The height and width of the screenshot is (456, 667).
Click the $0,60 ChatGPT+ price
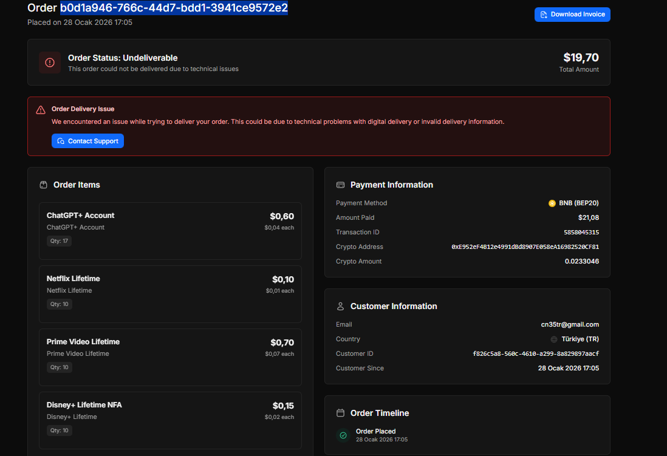point(282,216)
